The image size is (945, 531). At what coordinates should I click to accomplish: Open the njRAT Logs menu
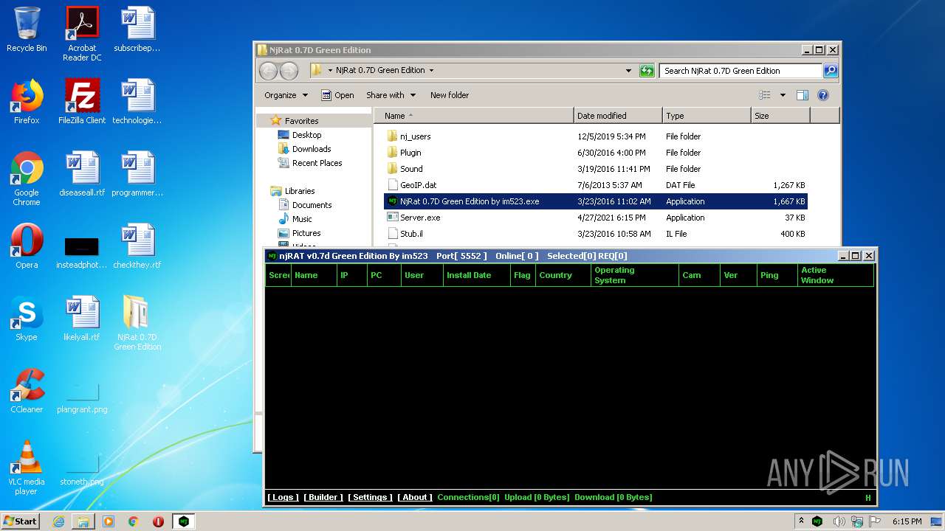click(283, 498)
